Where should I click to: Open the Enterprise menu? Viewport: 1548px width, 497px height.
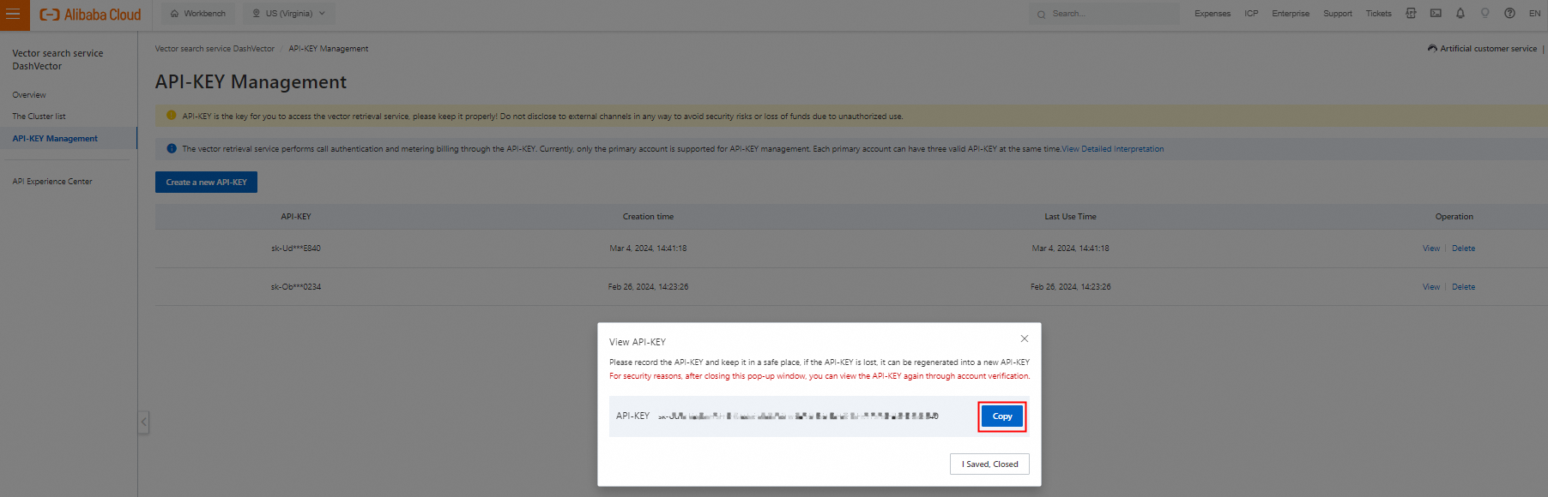[1291, 14]
